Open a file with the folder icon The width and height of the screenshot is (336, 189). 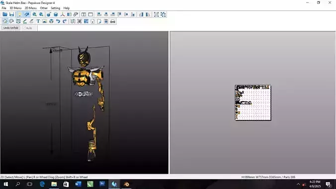coord(5,14)
